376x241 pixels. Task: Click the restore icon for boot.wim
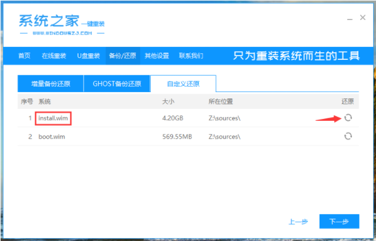tap(348, 136)
